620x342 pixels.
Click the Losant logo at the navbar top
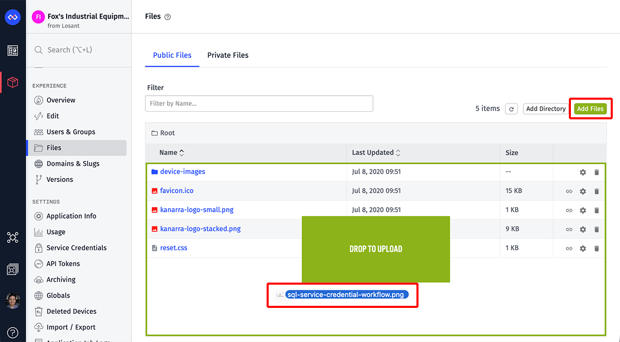(12, 17)
